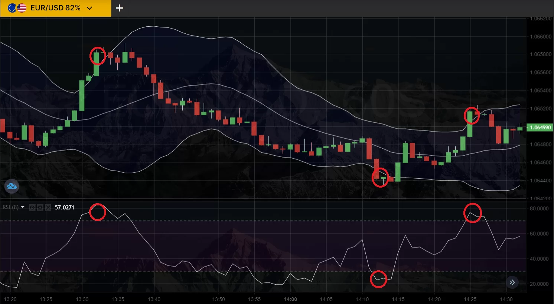Image resolution: width=554 pixels, height=304 pixels.
Task: Toggle RSI indicator visibility eye icon
Action: point(32,208)
